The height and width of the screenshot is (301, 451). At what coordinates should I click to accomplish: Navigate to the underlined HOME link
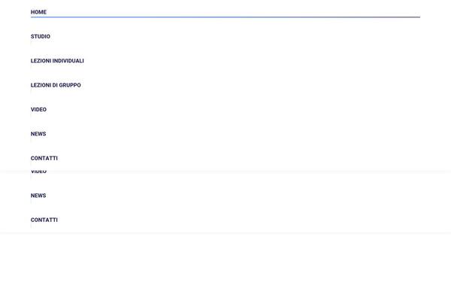pos(38,12)
